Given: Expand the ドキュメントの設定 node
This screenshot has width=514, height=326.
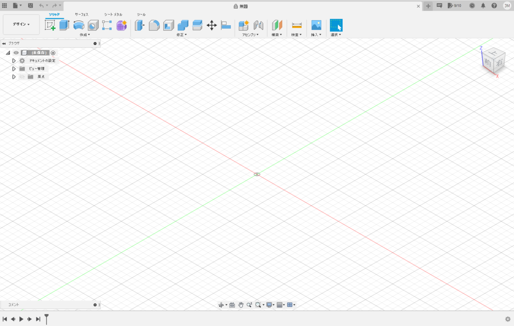Looking at the screenshot, I should click(14, 61).
